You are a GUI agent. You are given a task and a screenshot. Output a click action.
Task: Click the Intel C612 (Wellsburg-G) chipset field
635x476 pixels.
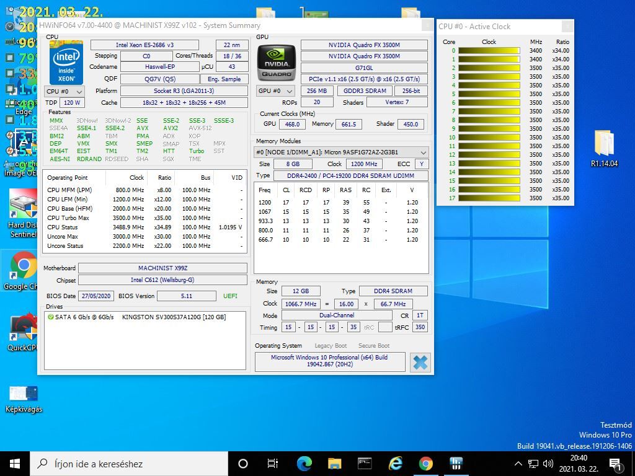pyautogui.click(x=163, y=280)
